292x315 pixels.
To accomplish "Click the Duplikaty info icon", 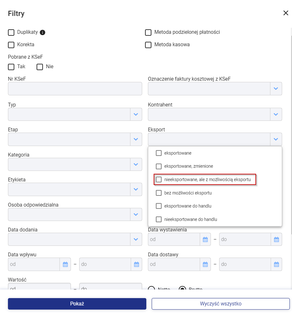I will click(43, 32).
